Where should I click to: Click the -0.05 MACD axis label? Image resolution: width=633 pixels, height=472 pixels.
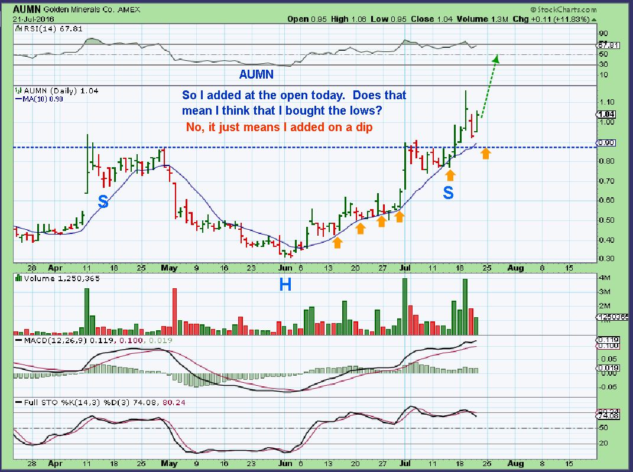click(x=609, y=388)
